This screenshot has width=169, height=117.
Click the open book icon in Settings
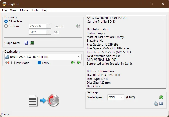pos(161,104)
